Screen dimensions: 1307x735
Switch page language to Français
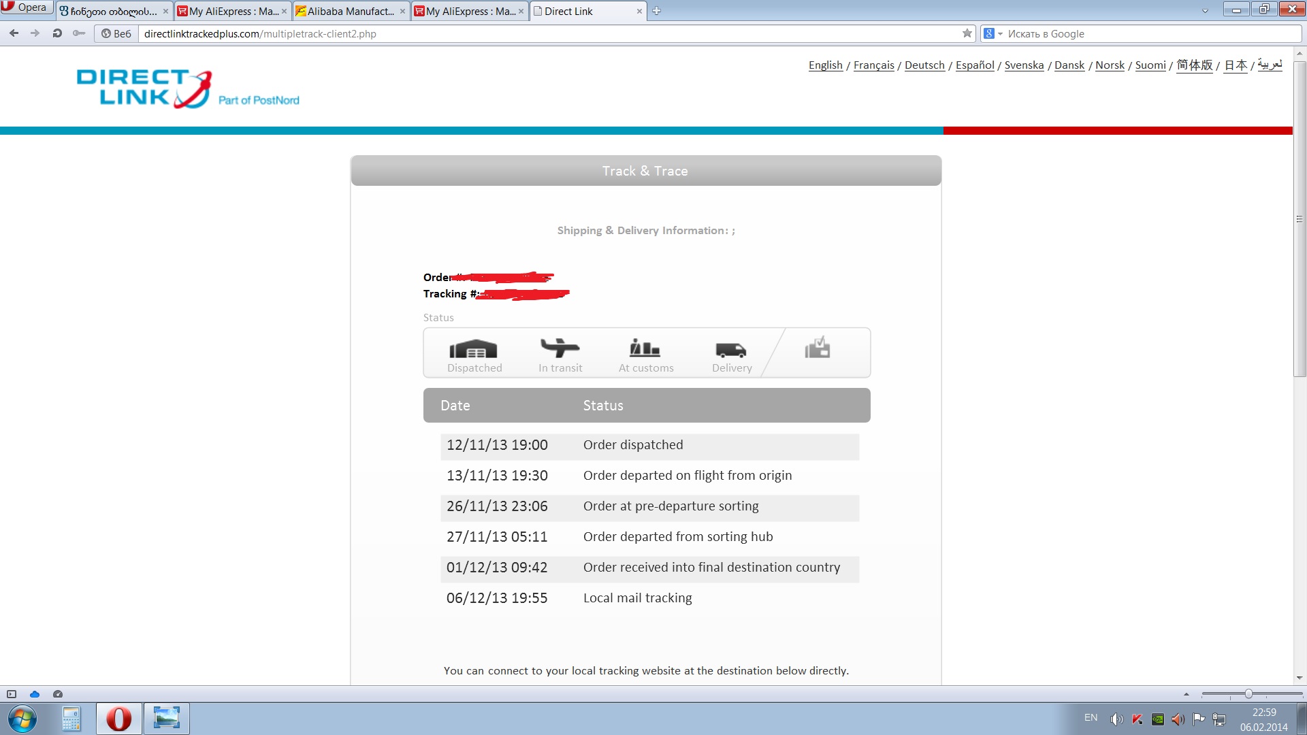[x=873, y=65]
